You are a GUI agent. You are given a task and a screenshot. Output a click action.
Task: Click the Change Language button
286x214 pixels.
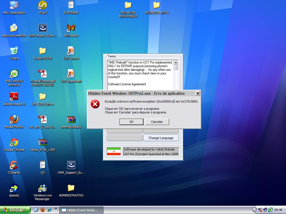coord(161,138)
